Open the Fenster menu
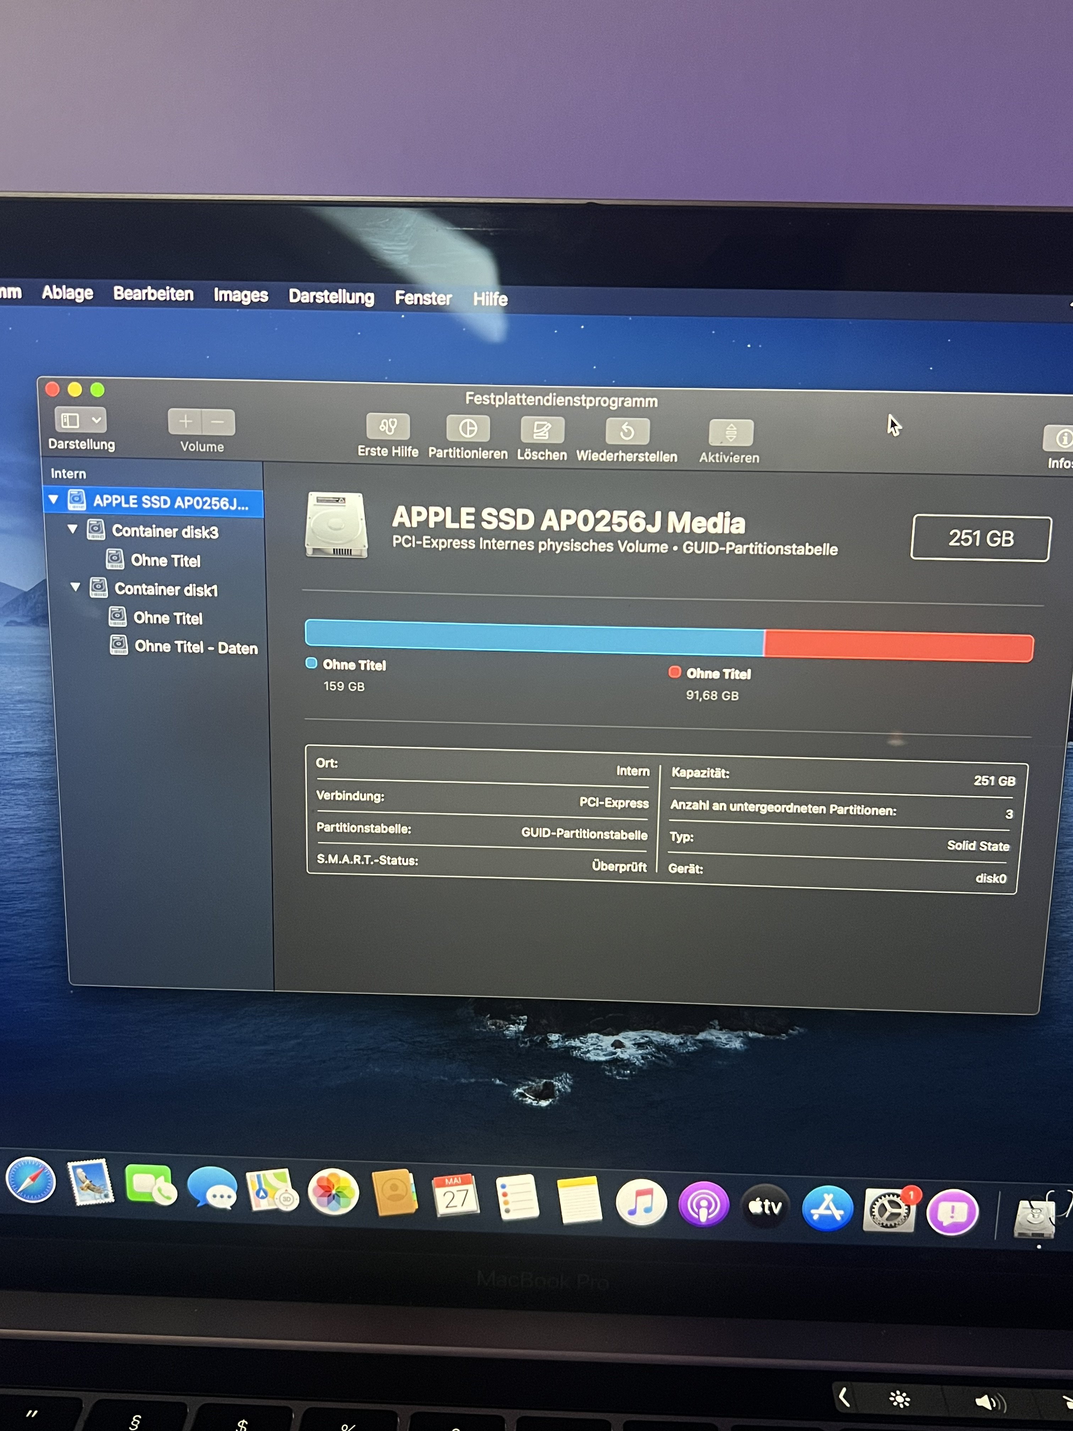Screen dimensions: 1073x1431 pos(423,297)
